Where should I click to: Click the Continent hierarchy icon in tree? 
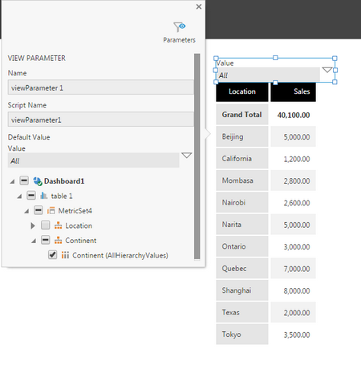[58, 241]
